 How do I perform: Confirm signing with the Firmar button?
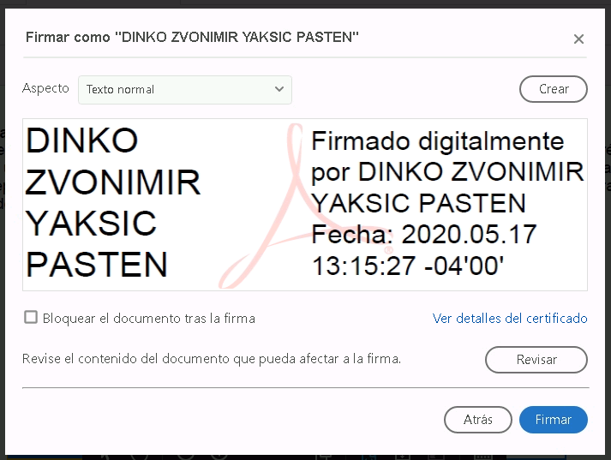(x=554, y=420)
